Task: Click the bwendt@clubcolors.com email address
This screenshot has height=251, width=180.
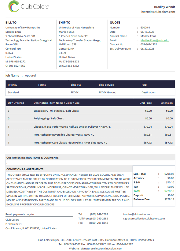Action: click(158, 12)
